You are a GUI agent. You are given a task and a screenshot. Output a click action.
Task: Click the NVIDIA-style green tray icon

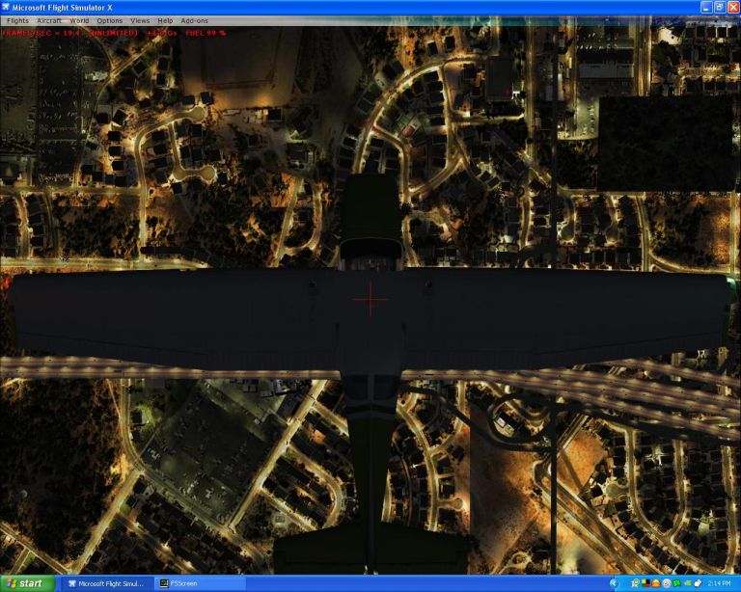click(x=688, y=583)
